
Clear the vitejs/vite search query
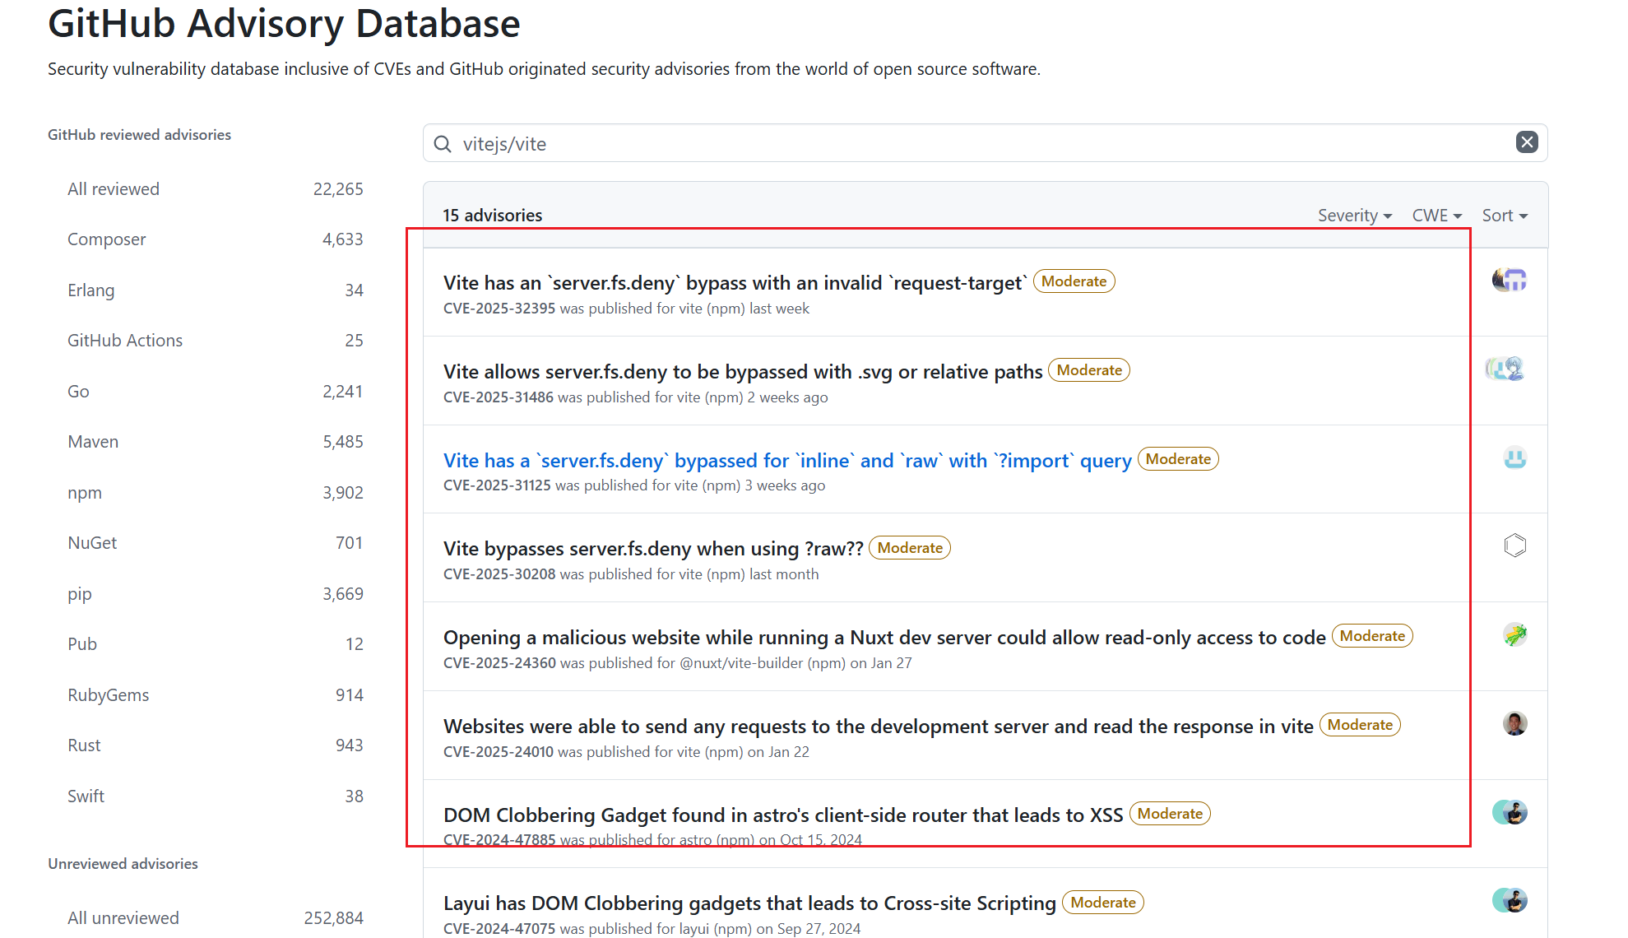1526,142
